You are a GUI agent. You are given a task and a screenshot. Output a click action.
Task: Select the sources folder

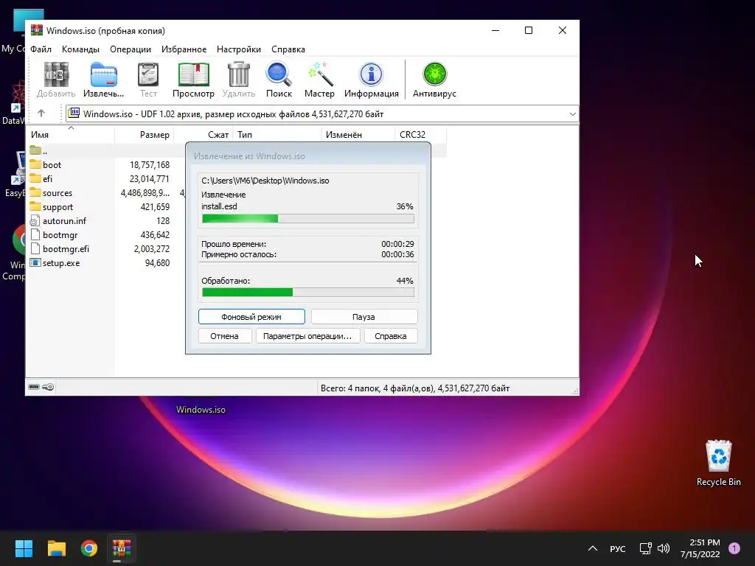(51, 192)
